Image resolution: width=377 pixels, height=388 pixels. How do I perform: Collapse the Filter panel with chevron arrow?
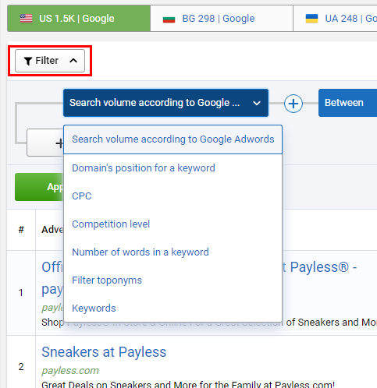click(x=73, y=61)
